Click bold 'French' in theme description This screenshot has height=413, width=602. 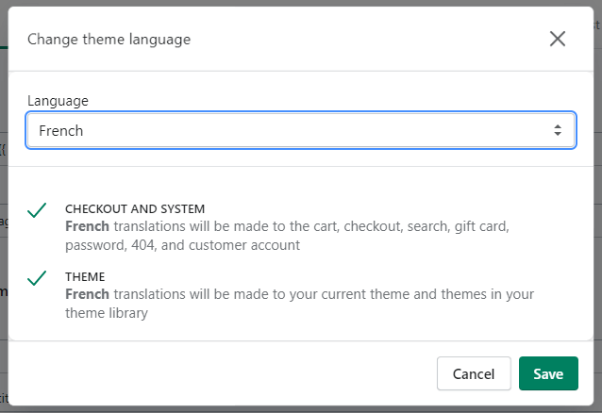click(87, 294)
